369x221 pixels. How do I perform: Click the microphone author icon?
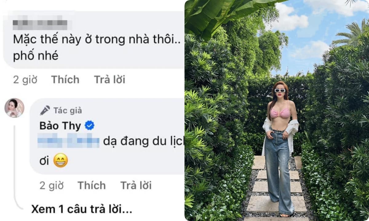click(45, 110)
